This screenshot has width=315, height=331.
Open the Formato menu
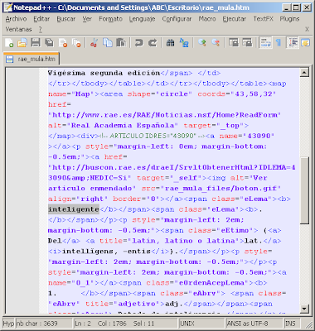(x=110, y=19)
